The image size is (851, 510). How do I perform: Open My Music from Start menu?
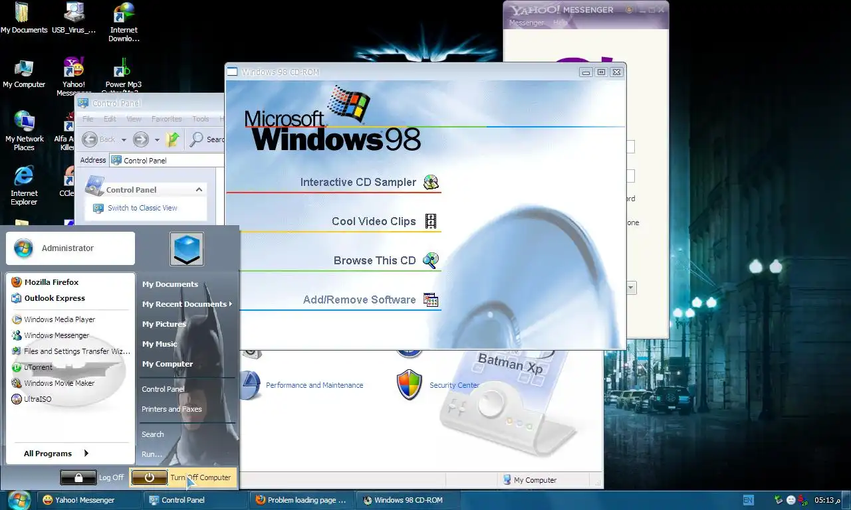click(x=160, y=344)
